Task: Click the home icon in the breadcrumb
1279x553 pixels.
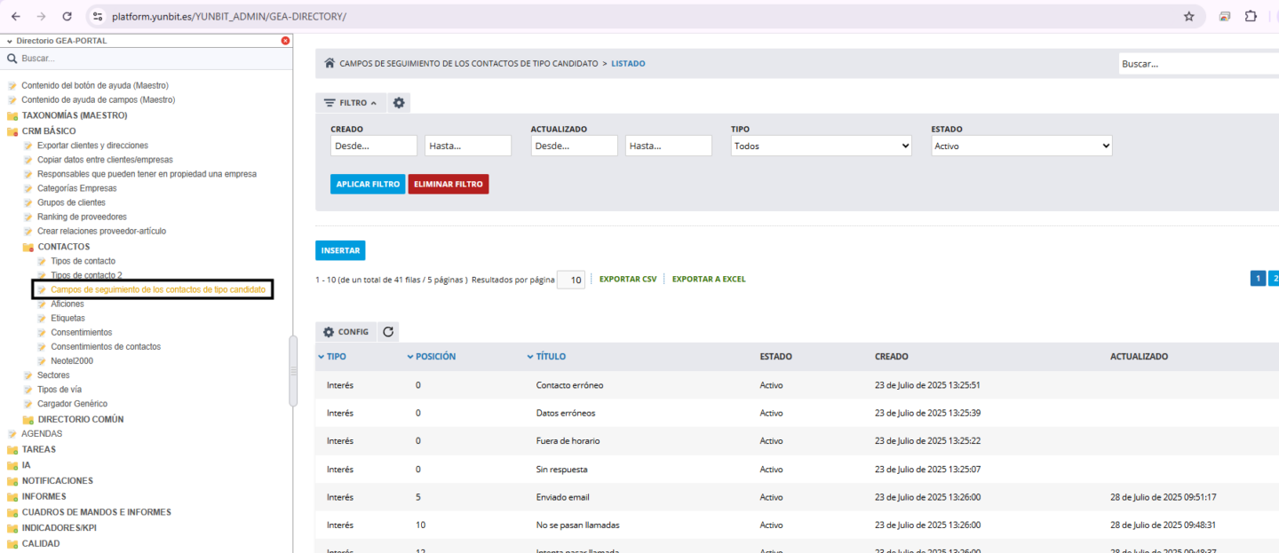Action: [x=330, y=64]
